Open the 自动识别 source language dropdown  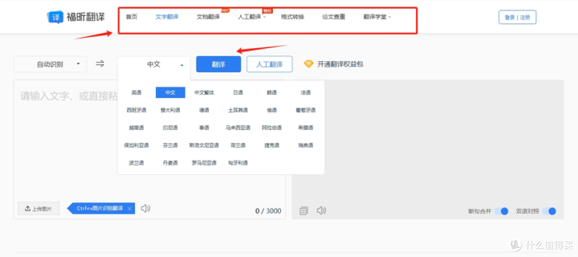click(x=50, y=64)
